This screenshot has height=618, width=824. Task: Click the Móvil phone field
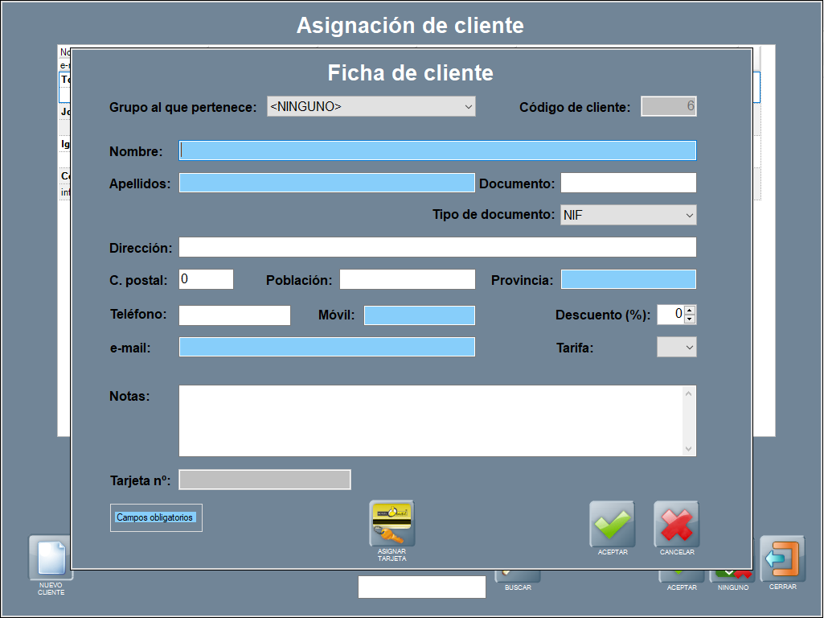[419, 315]
